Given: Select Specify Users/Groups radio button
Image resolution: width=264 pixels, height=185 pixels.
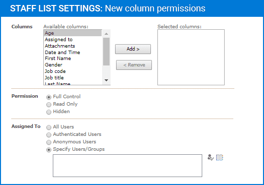Looking at the screenshot, I should pyautogui.click(x=49, y=150).
